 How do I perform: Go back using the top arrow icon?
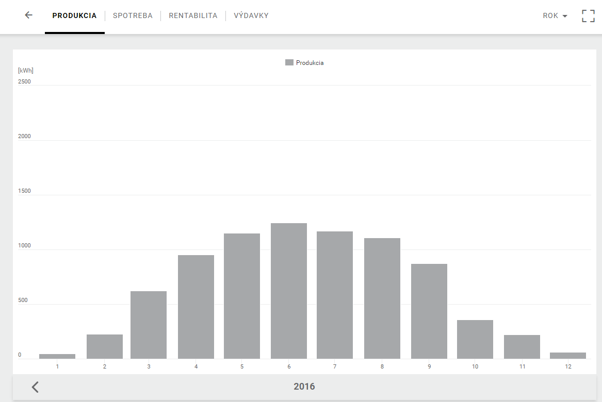tap(28, 15)
